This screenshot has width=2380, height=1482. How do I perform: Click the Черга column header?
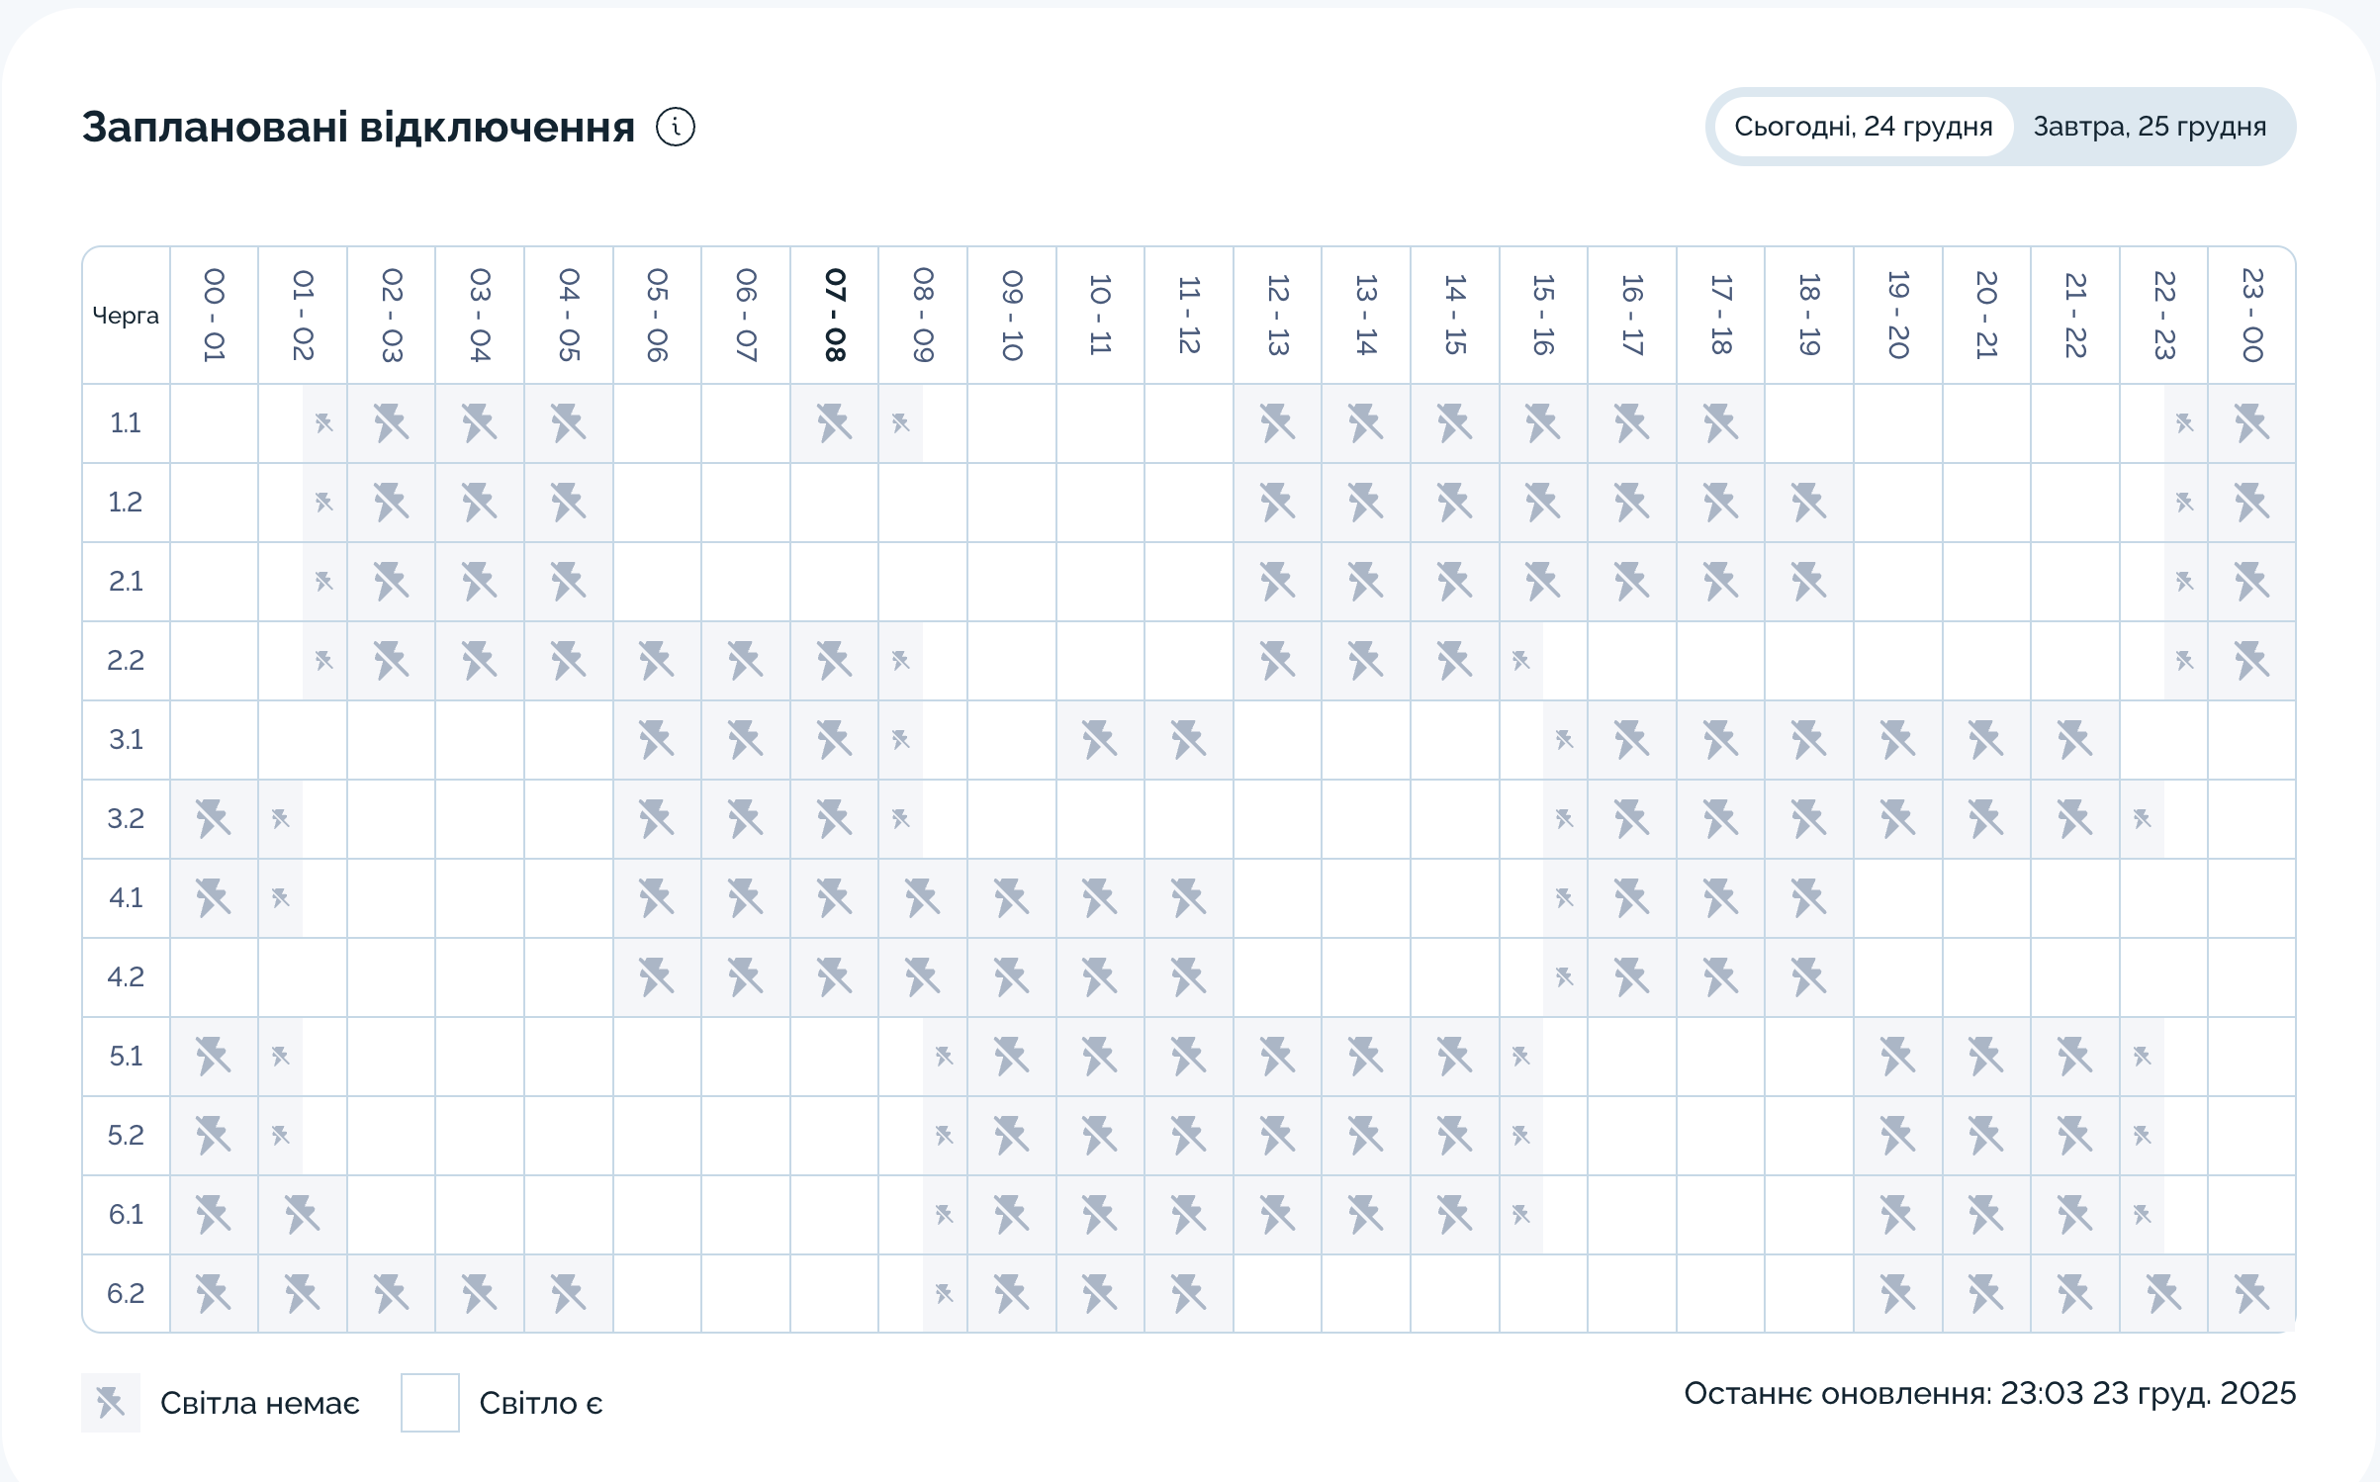(126, 316)
